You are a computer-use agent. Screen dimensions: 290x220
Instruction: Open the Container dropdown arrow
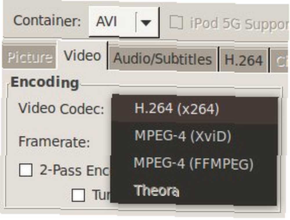[x=146, y=23]
